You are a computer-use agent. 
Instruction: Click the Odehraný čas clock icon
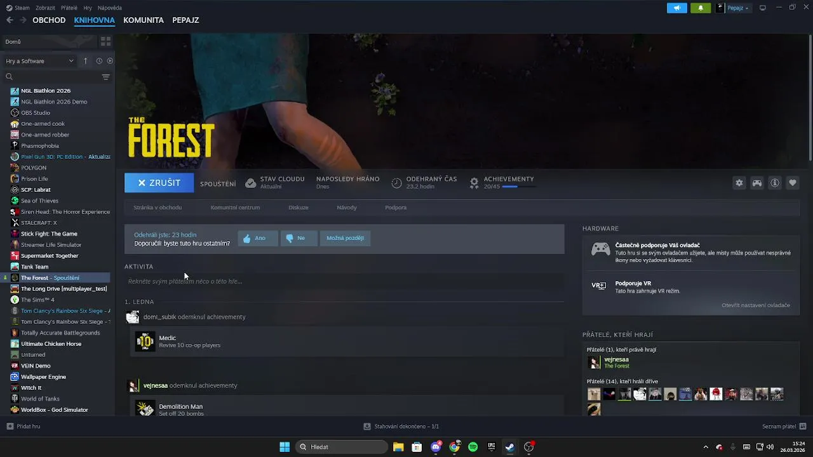396,183
